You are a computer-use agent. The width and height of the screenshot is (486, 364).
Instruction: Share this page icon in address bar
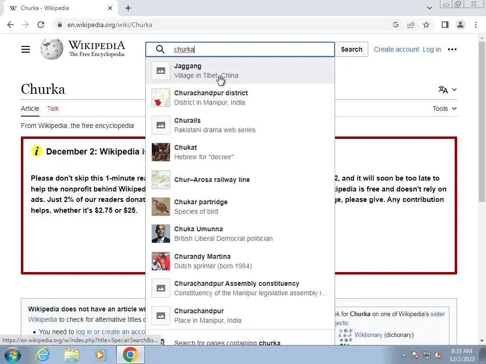(411, 25)
